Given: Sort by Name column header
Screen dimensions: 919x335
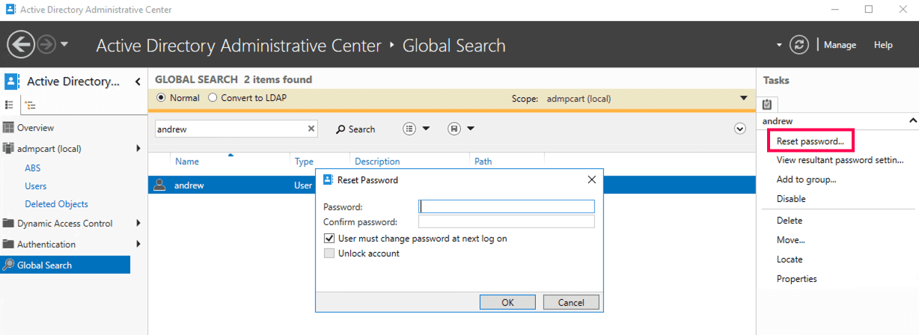Looking at the screenshot, I should 187,162.
